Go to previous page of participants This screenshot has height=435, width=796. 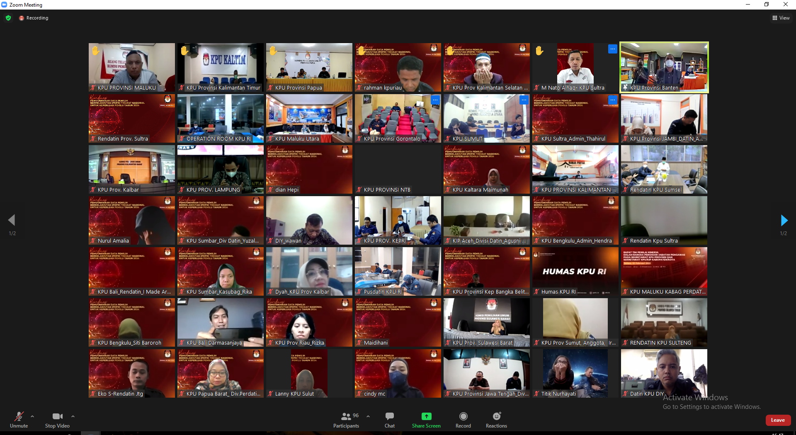[12, 220]
